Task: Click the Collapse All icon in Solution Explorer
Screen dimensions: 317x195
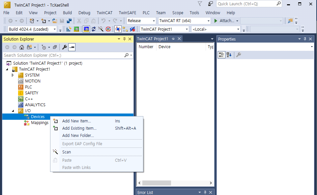Action: pos(55,48)
